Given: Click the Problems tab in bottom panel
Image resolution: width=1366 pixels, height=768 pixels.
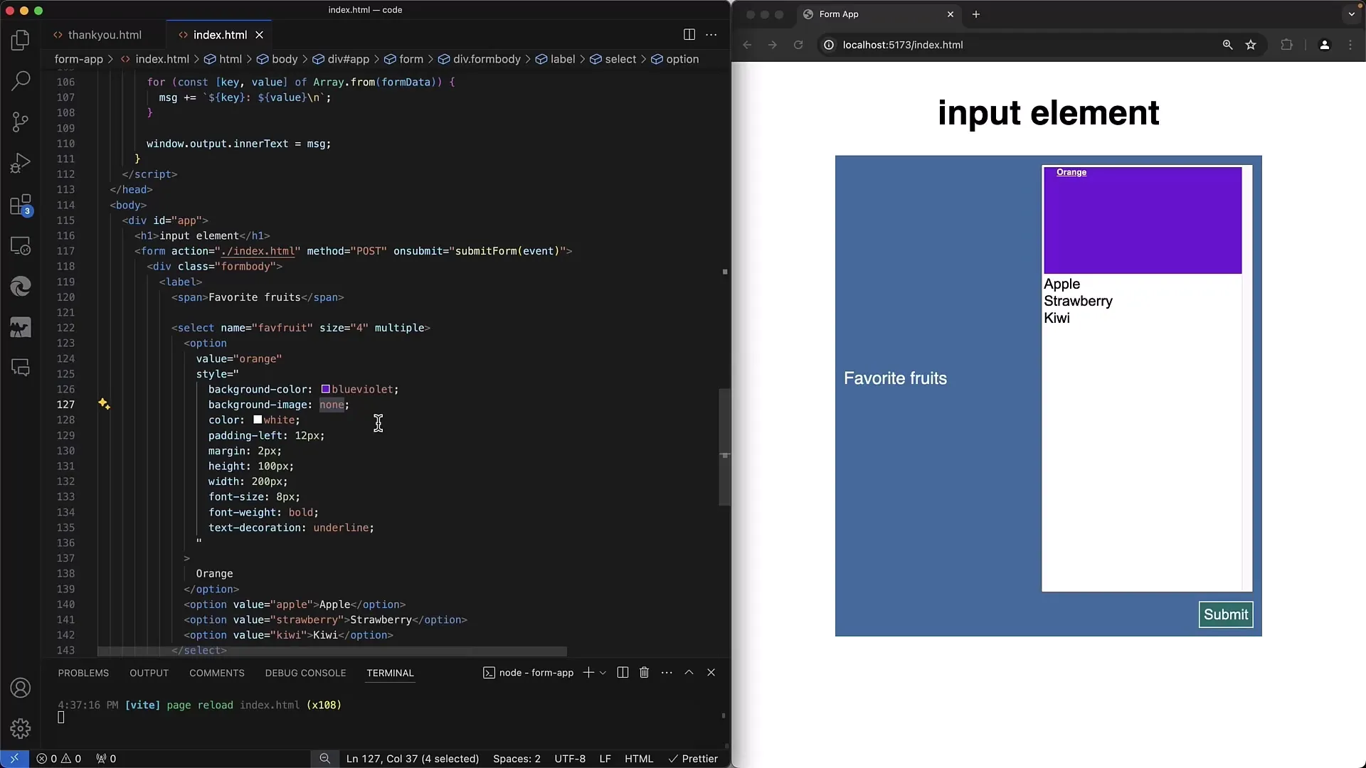Looking at the screenshot, I should tap(83, 672).
